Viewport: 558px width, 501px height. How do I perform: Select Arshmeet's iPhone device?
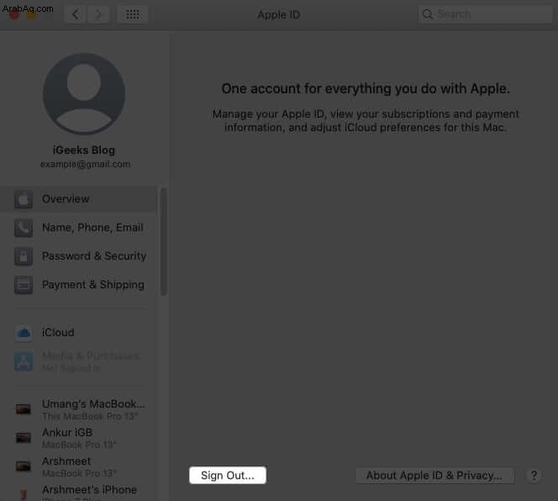point(78,492)
